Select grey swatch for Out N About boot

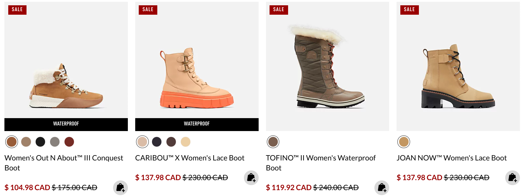point(55,142)
